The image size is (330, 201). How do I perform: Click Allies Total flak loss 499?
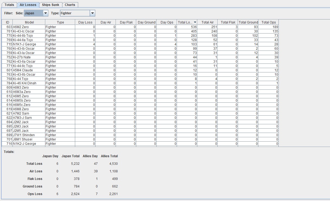(115, 179)
